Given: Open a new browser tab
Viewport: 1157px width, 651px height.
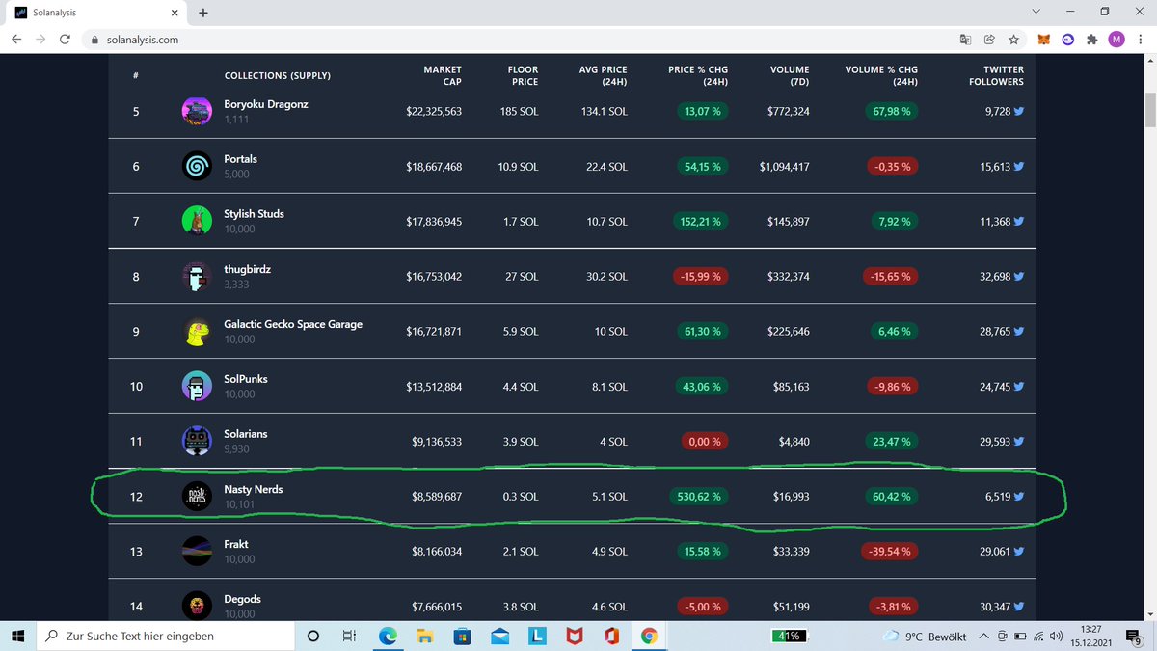Looking at the screenshot, I should pos(202,13).
